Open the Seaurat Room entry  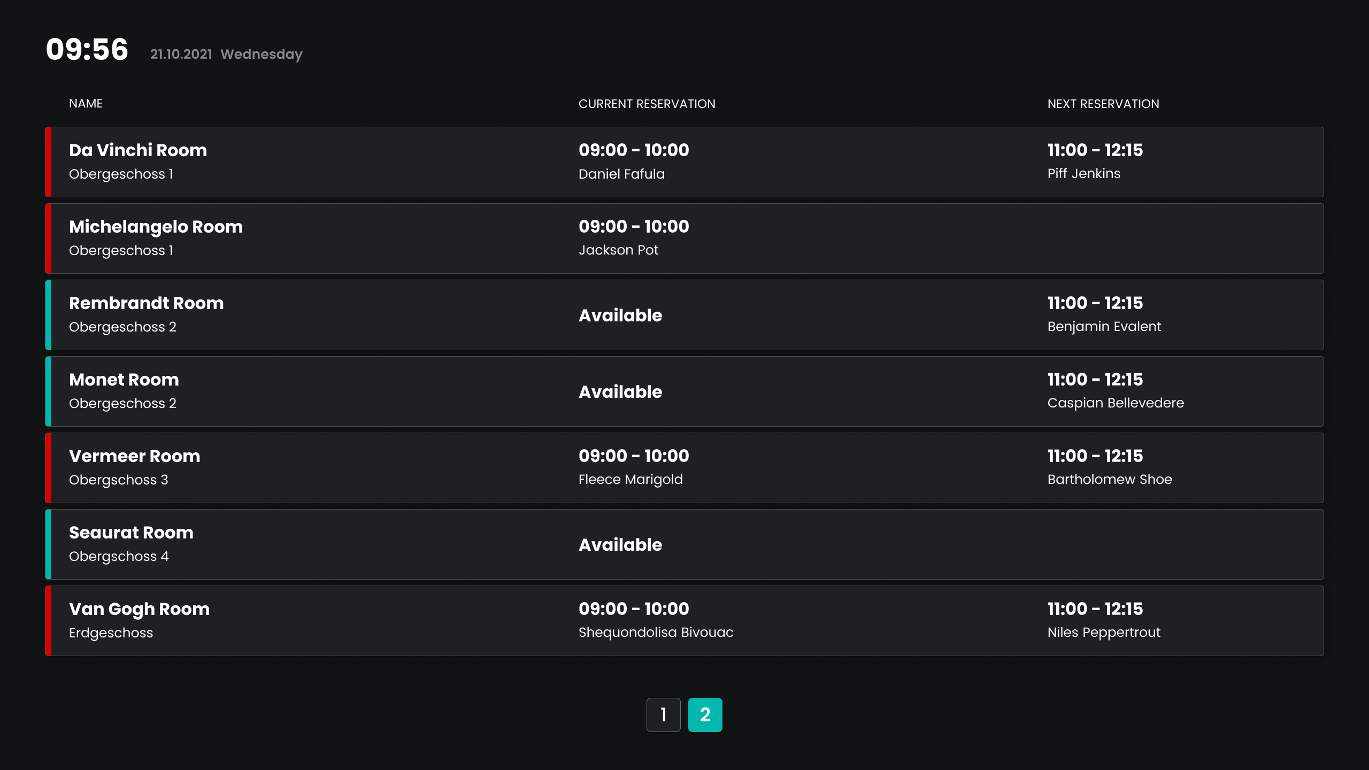(131, 533)
